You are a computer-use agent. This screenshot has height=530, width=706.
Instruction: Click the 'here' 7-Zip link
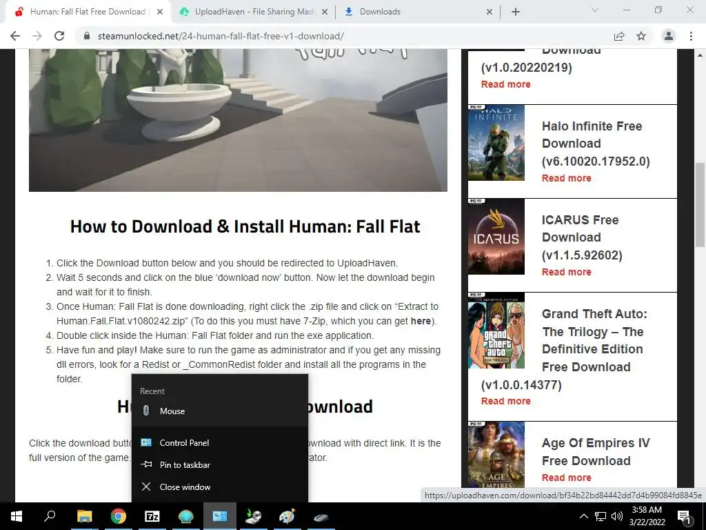click(x=421, y=322)
